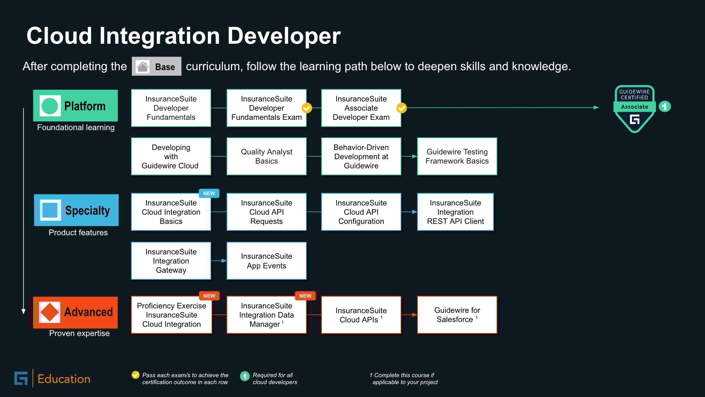Screen dimensions: 705x397
Task: Select InsuranceSuite App Events course
Action: pos(267,261)
